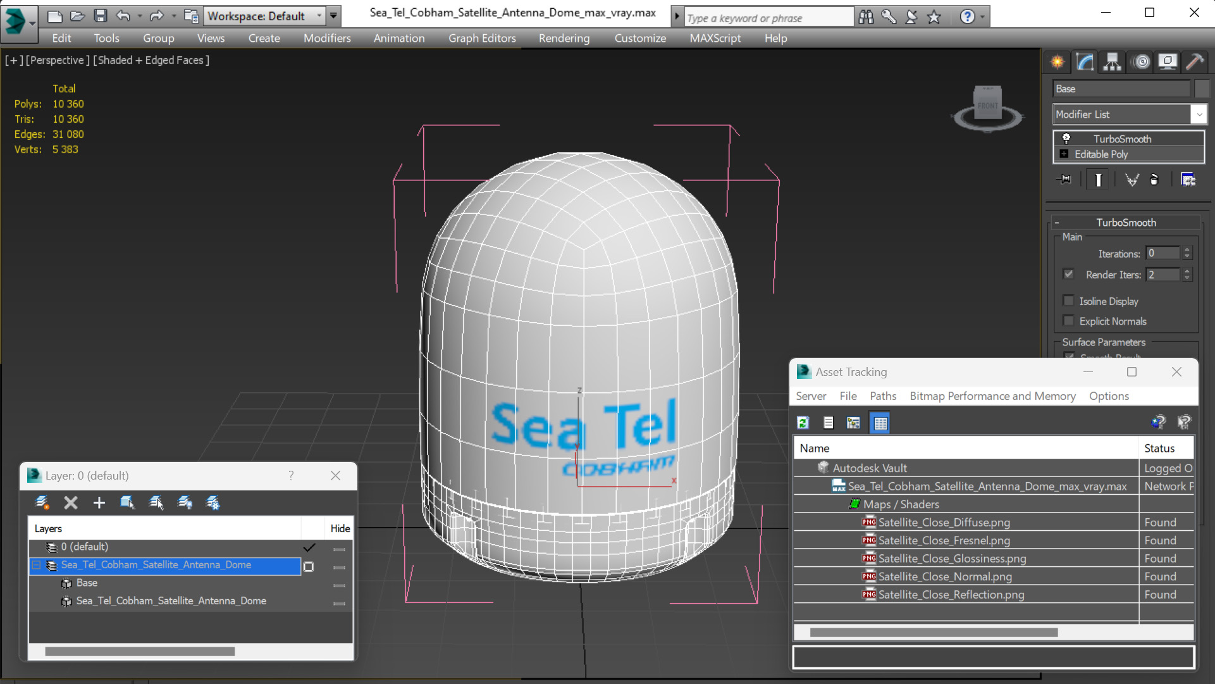Click the delete layer X icon

(71, 502)
